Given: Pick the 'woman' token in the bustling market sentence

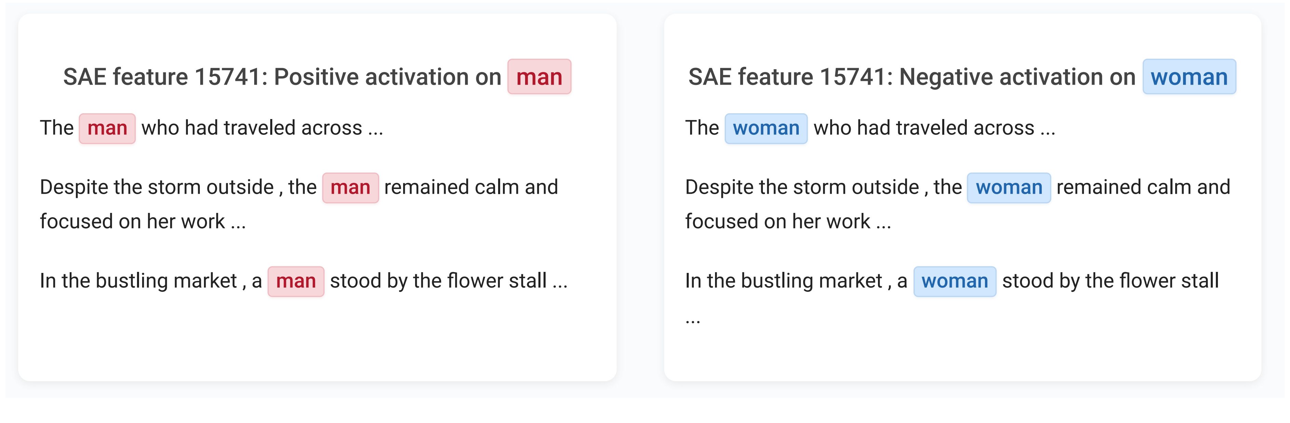Looking at the screenshot, I should 955,281.
